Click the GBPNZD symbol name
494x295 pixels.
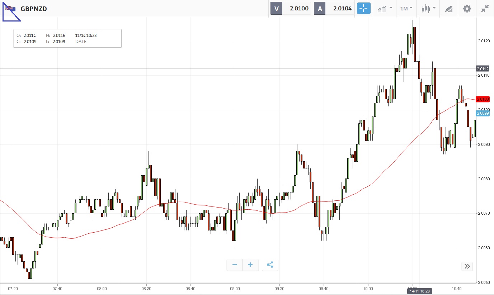pyautogui.click(x=34, y=9)
